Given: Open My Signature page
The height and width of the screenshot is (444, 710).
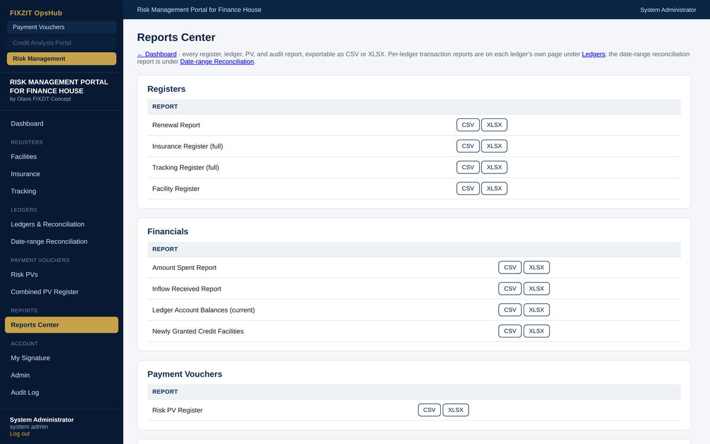Looking at the screenshot, I should click(x=62, y=358).
